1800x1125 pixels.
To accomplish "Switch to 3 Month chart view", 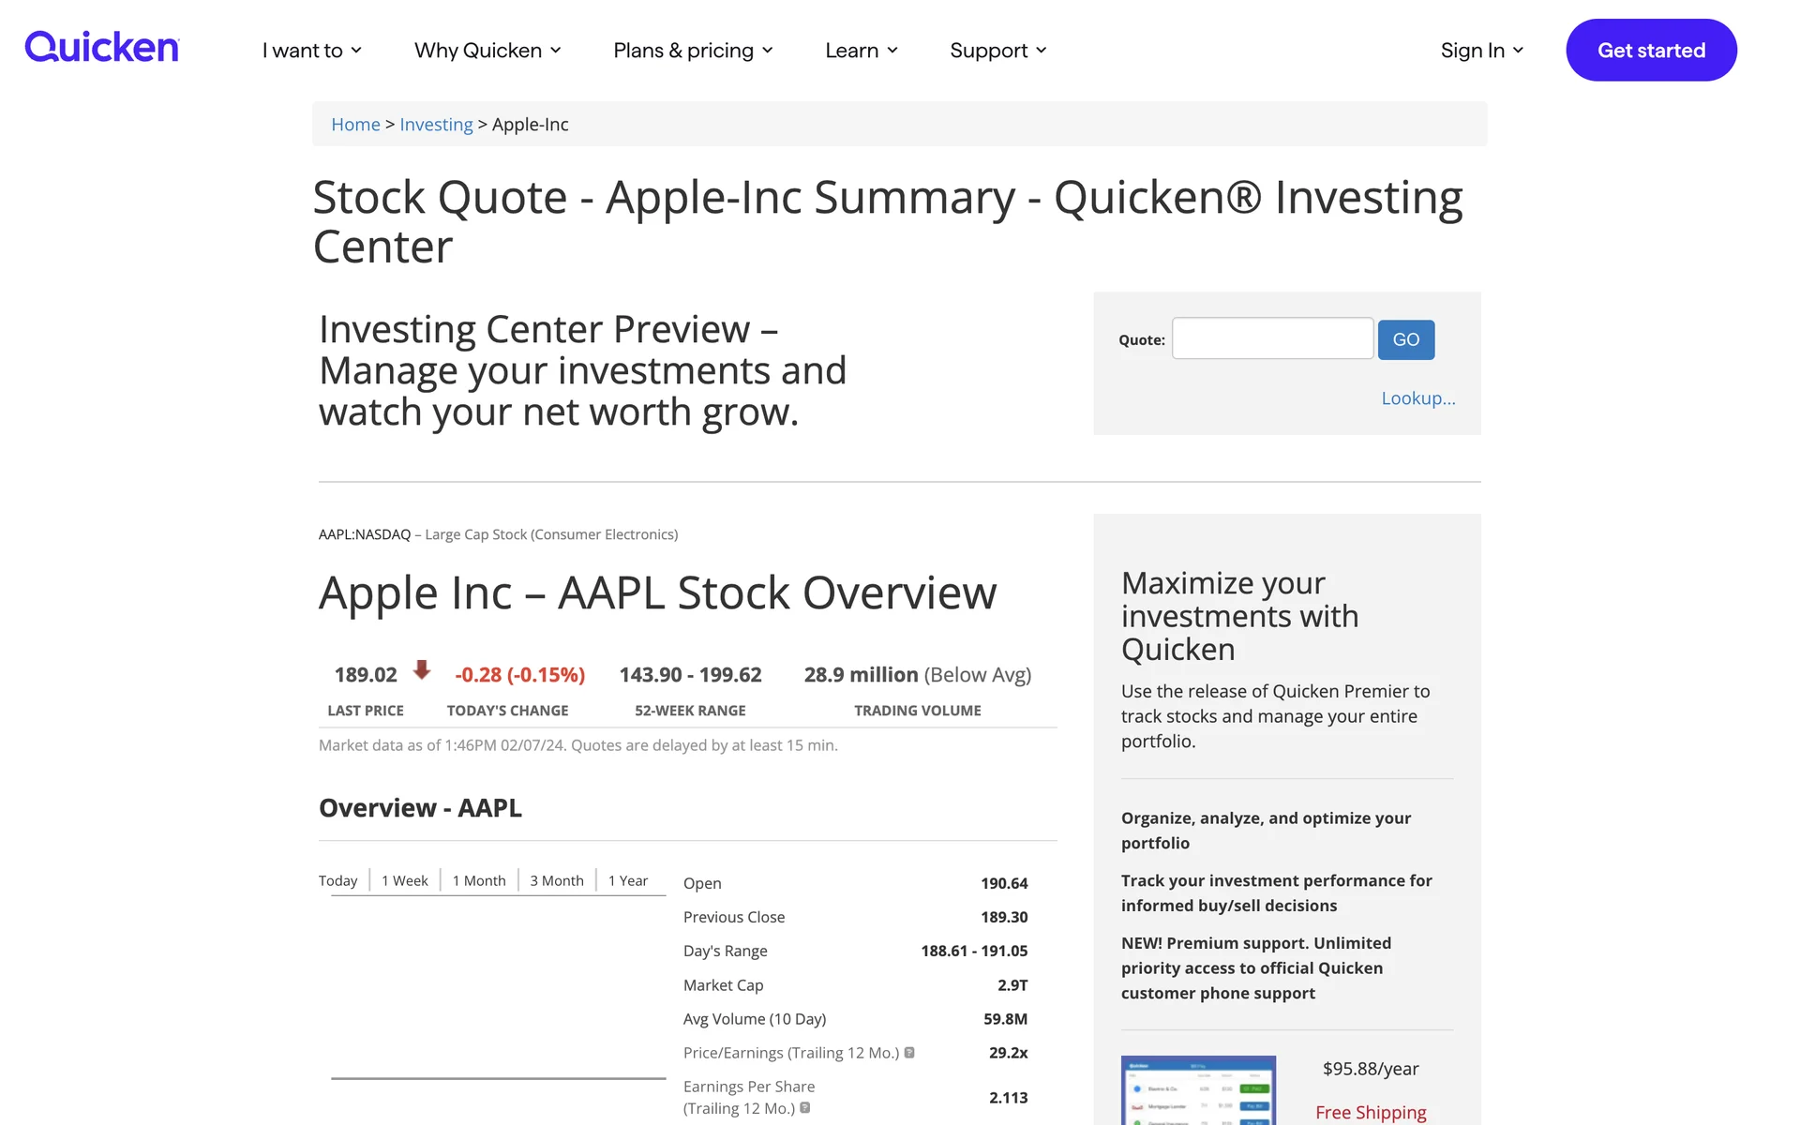I will pos(557,881).
